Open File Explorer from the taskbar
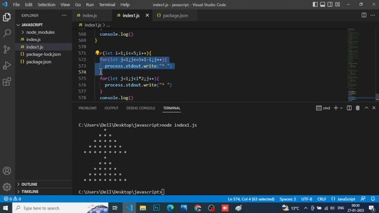This screenshot has height=213, width=379. point(143,208)
